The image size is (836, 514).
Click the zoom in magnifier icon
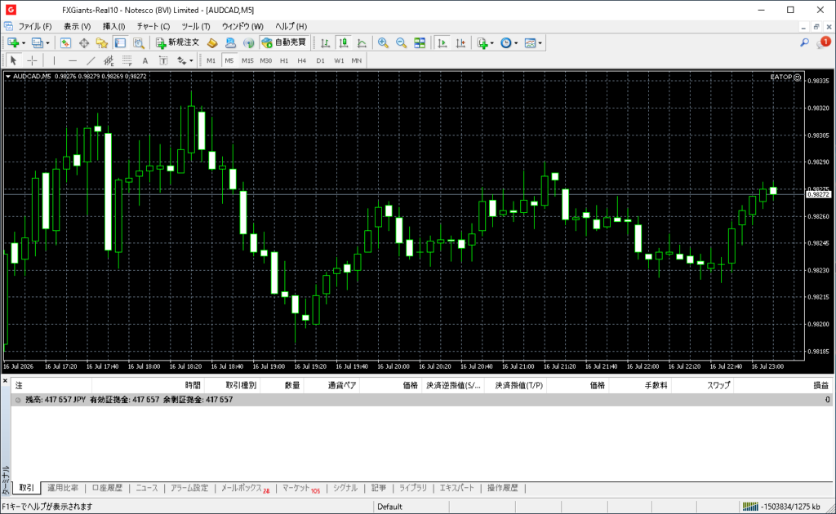(x=383, y=43)
